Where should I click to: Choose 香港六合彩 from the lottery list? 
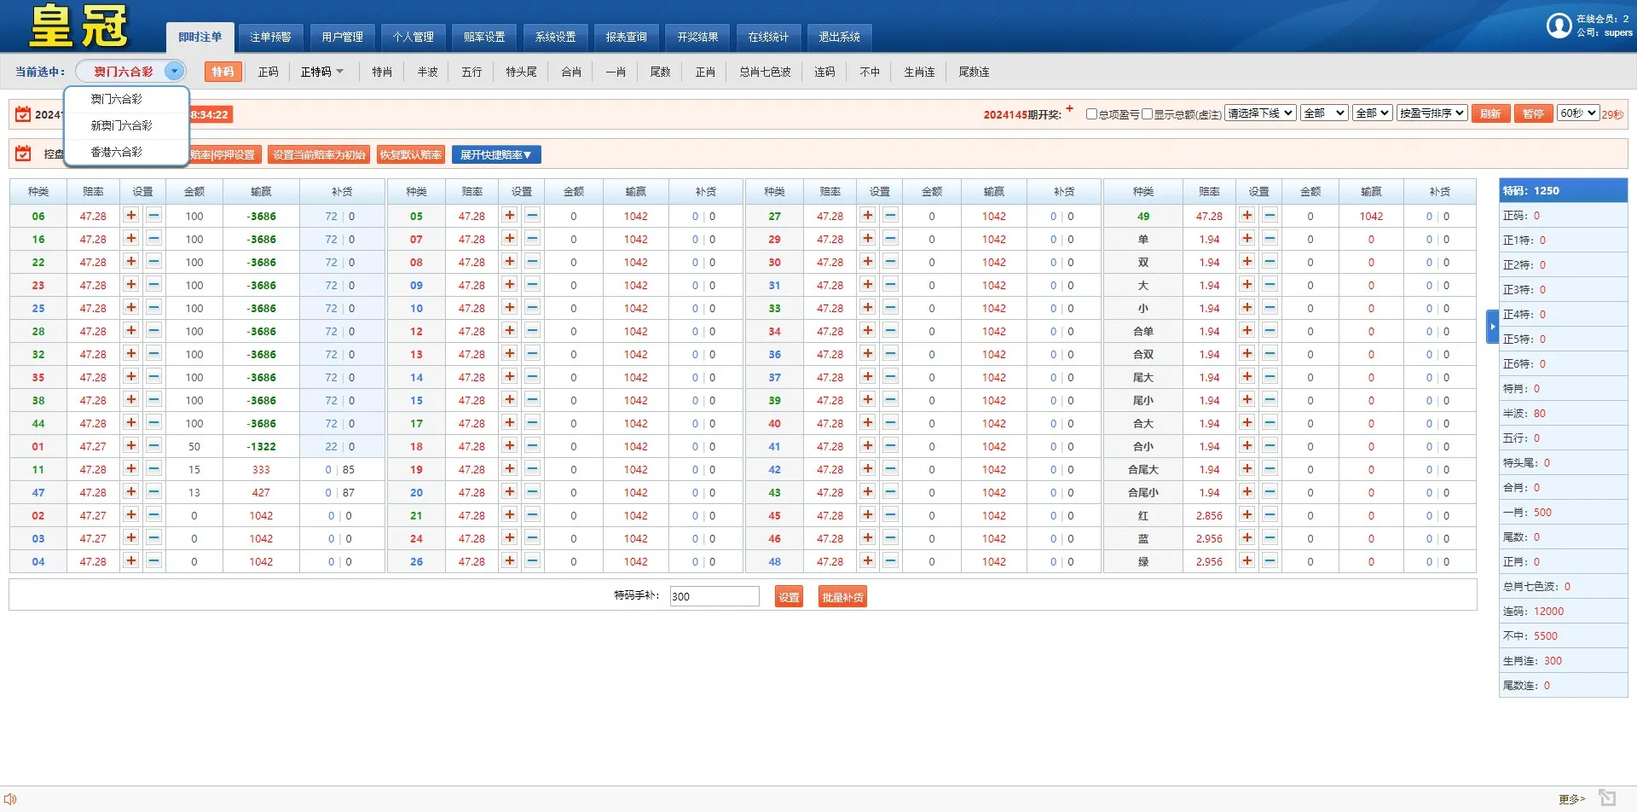click(x=117, y=152)
